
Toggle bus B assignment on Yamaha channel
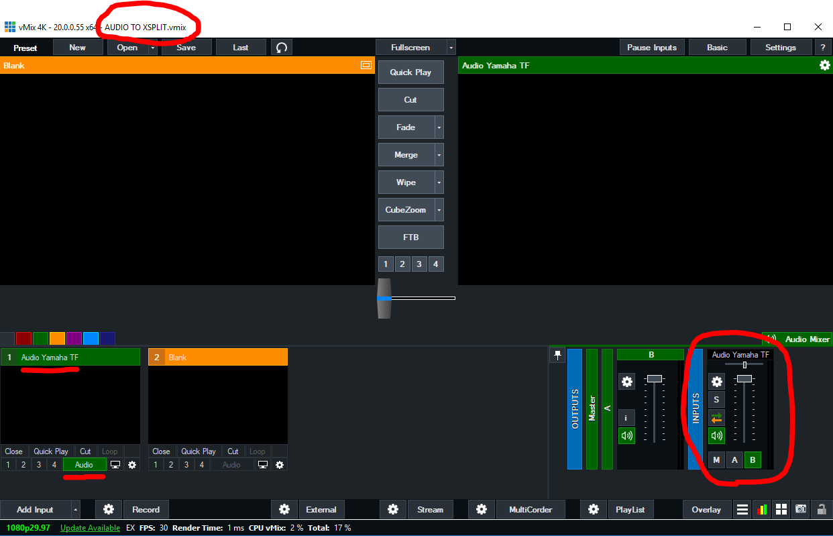(753, 460)
